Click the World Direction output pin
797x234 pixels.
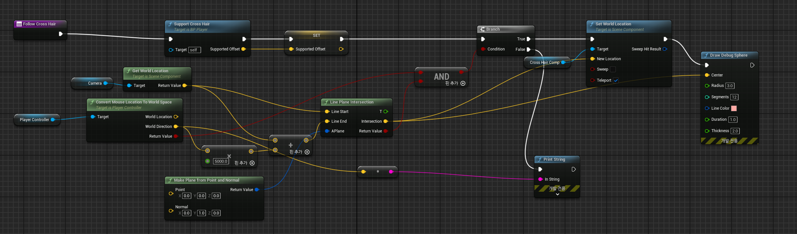tap(176, 127)
